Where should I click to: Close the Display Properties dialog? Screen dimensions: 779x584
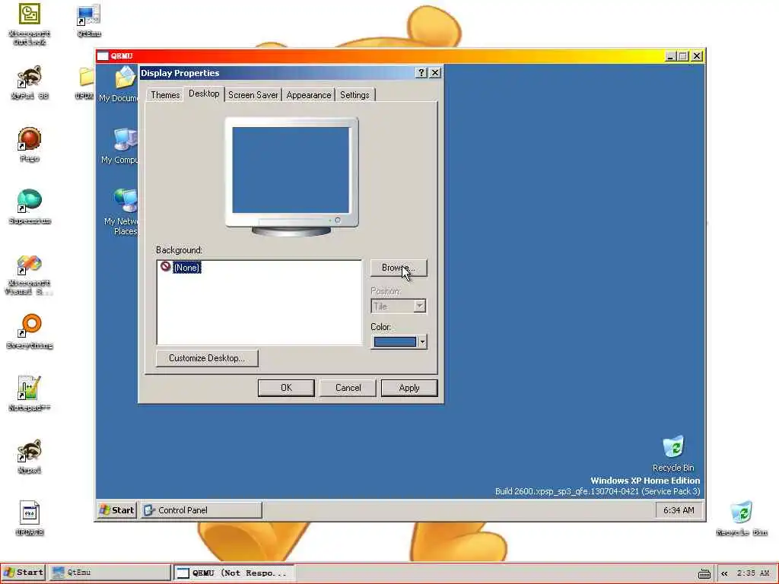point(435,72)
